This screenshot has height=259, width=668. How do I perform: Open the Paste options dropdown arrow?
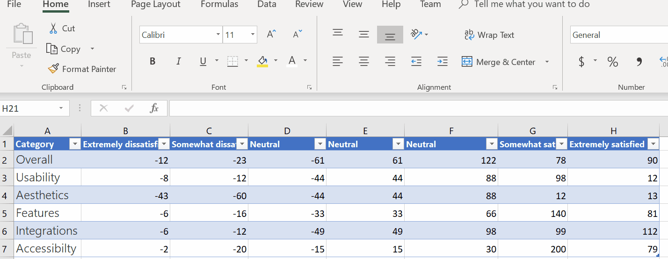pyautogui.click(x=22, y=66)
